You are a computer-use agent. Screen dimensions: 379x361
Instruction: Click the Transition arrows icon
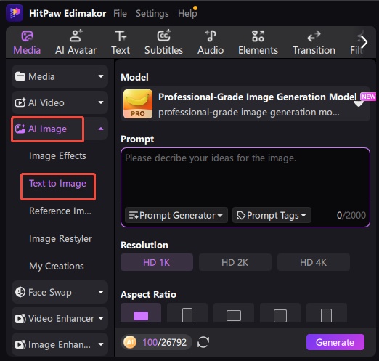click(314, 36)
